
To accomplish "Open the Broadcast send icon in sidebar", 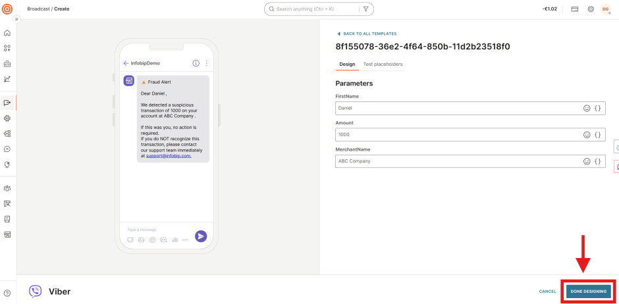I will (7, 103).
